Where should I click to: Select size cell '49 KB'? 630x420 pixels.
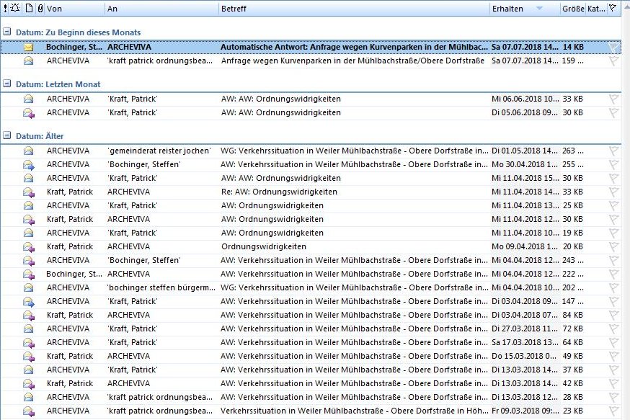572,356
